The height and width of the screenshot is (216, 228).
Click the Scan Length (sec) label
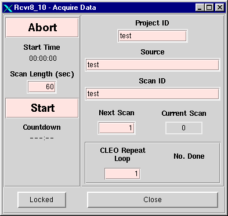coord(42,74)
